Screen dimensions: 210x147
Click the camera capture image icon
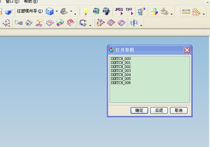(x=96, y=11)
